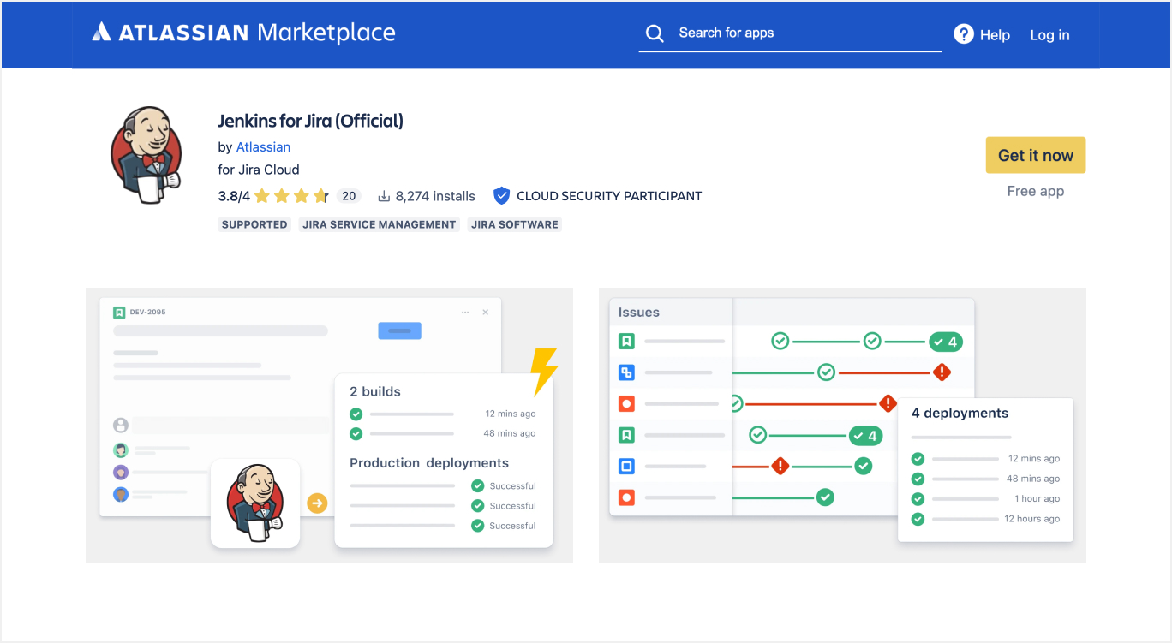The width and height of the screenshot is (1172, 643).
Task: Select the JIRA SERVICE MANAGEMENT tag
Action: (x=380, y=224)
